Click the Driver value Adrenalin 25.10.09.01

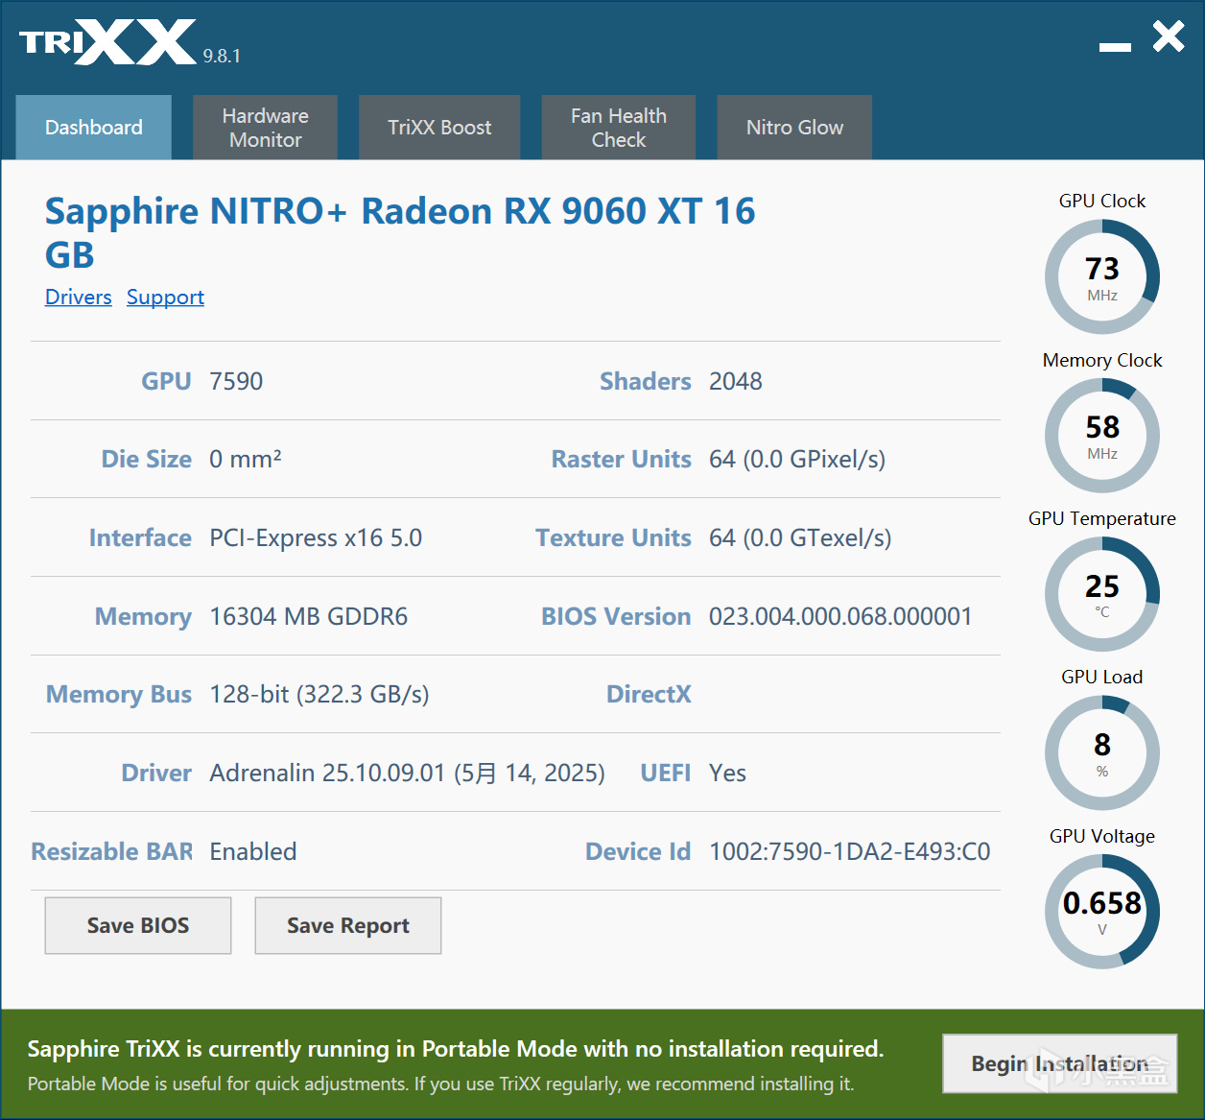tap(408, 773)
